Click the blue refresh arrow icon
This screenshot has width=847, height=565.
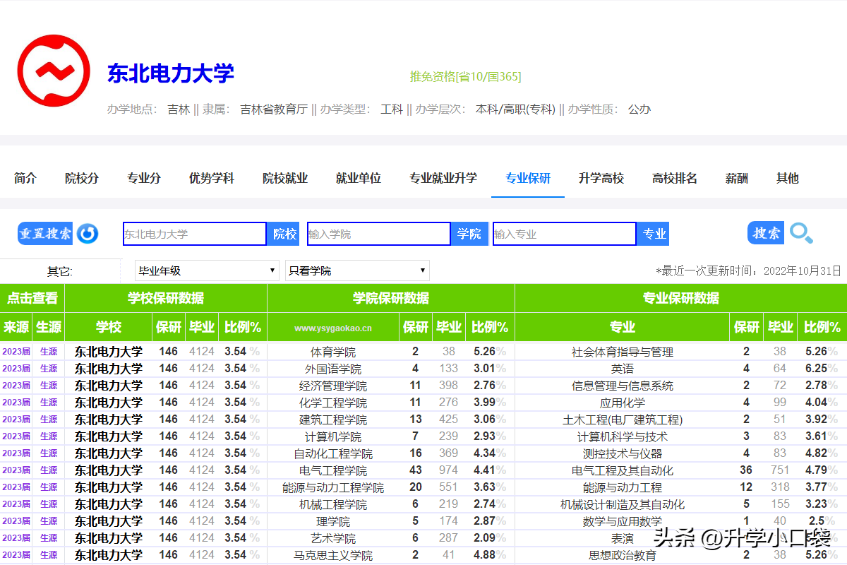click(x=88, y=233)
